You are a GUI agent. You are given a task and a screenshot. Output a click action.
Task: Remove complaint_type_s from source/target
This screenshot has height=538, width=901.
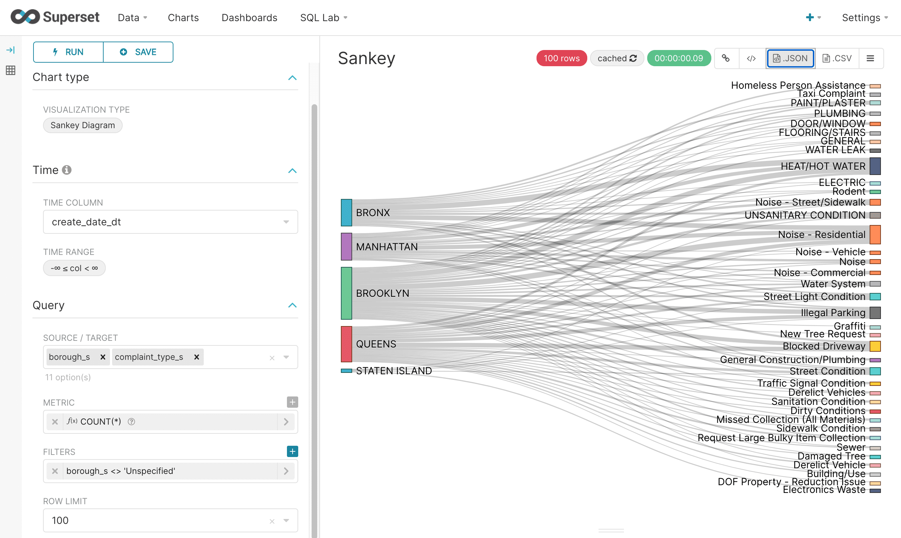point(196,357)
